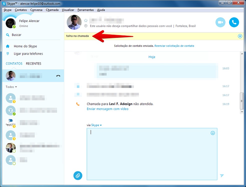Open Felipe Alencar's profile picture
Image resolution: width=246 pixels, height=187 pixels.
click(x=11, y=23)
